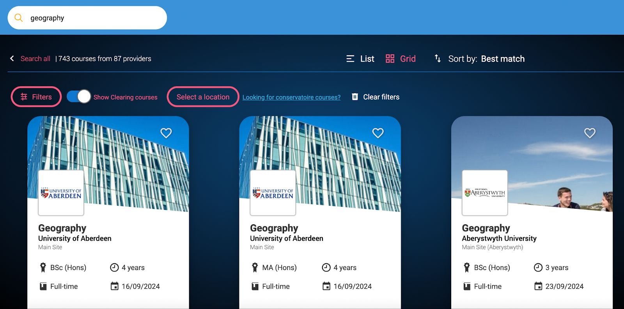
Task: Click the BSc (Hons) award icon on Aberdeen card
Action: pyautogui.click(x=43, y=268)
